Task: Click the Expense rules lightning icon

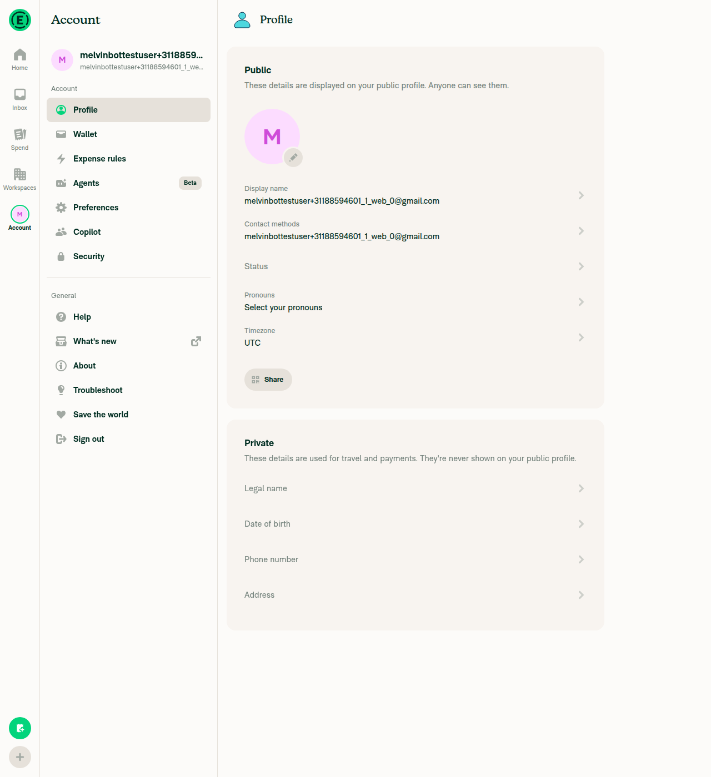Action: coord(61,159)
